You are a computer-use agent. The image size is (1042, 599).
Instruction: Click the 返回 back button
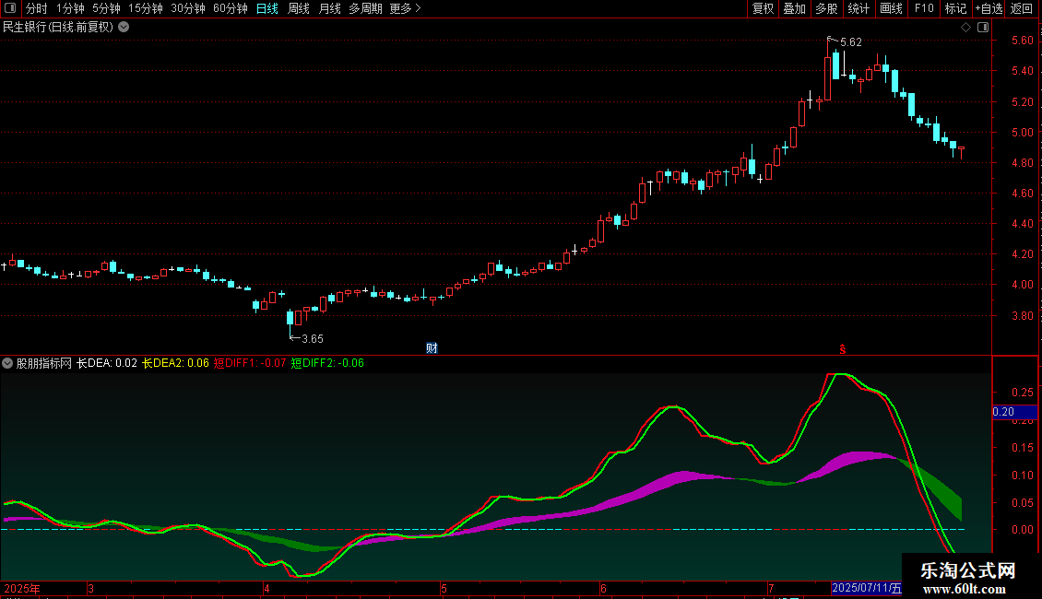pos(1022,8)
